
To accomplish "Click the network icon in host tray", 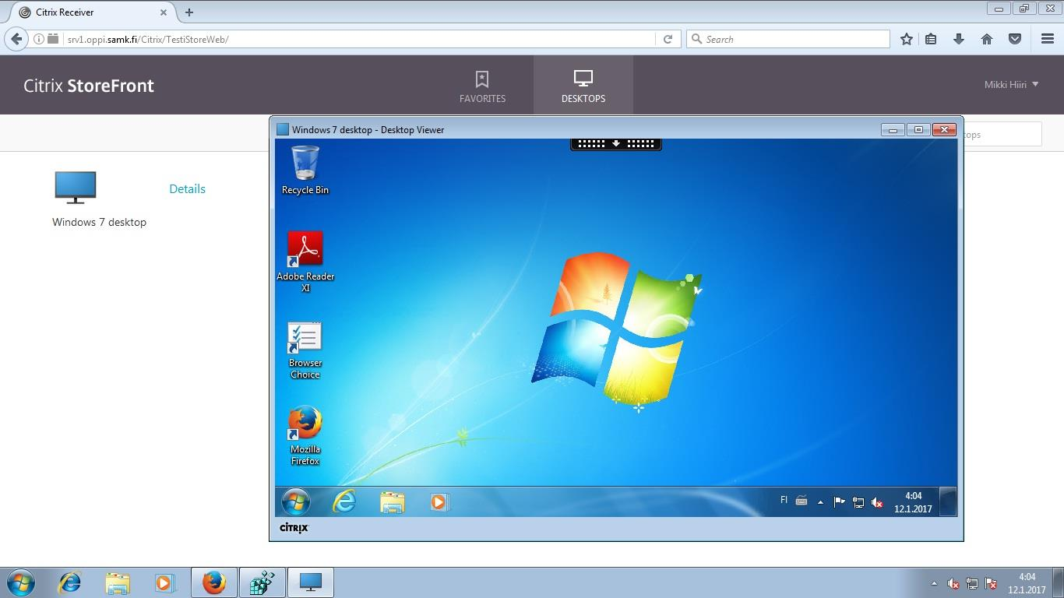I will 972,583.
